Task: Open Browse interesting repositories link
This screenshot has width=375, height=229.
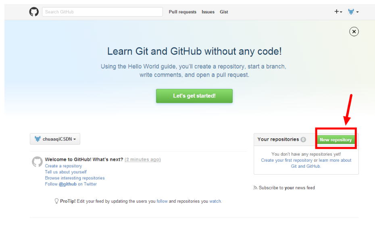Action: pos(75,178)
